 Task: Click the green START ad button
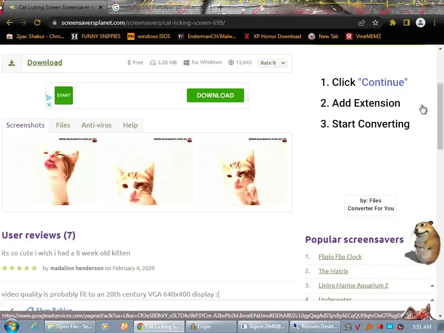[64, 95]
